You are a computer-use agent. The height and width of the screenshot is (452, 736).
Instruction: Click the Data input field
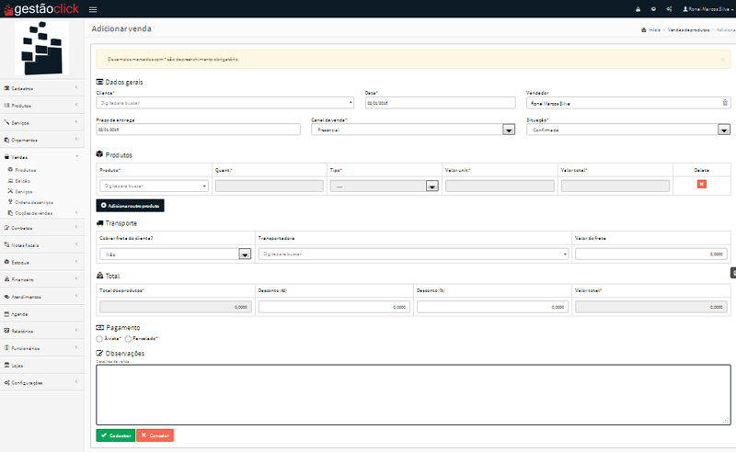[441, 103]
